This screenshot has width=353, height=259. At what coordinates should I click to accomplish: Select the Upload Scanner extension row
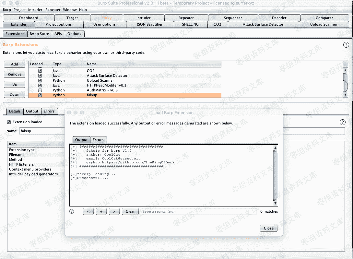tap(100, 80)
